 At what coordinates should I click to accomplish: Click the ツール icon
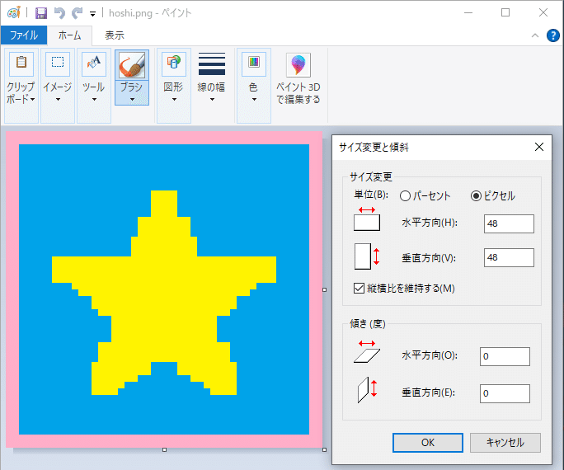94,64
